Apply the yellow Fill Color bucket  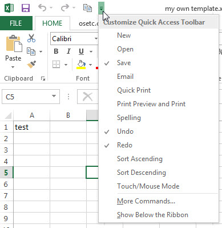81,65
